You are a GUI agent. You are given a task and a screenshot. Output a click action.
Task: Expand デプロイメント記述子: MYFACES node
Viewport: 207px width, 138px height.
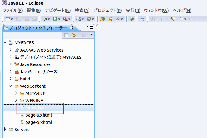pos(11,57)
